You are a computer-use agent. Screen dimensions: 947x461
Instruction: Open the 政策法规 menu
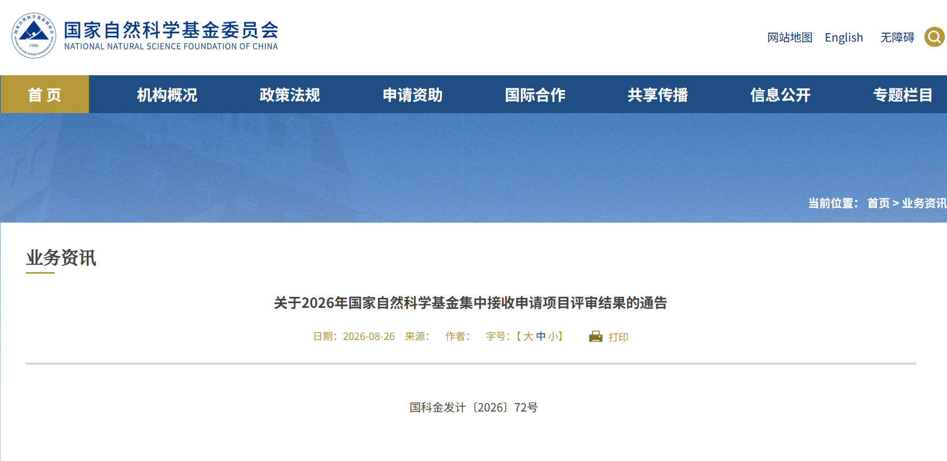point(290,95)
